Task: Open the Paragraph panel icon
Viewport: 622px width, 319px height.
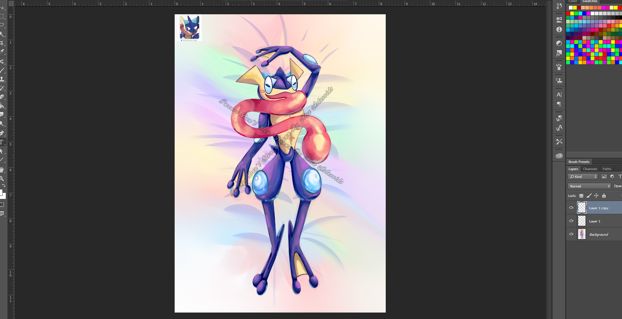Action: tap(559, 104)
